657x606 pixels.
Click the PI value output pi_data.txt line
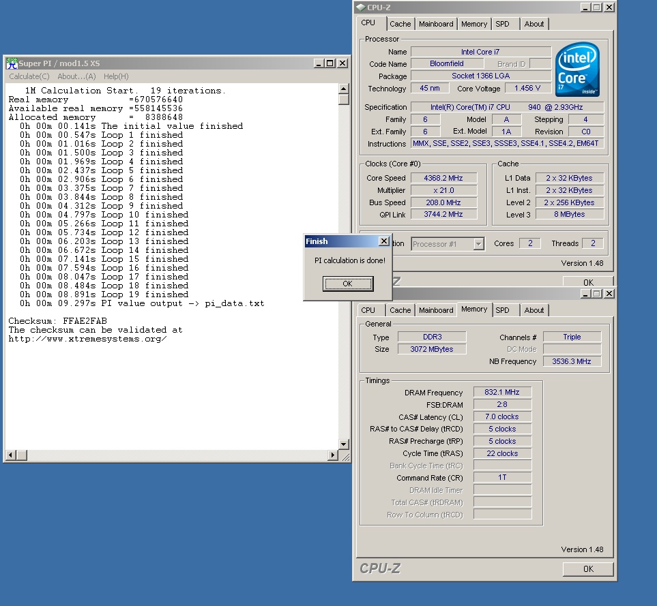(x=142, y=303)
